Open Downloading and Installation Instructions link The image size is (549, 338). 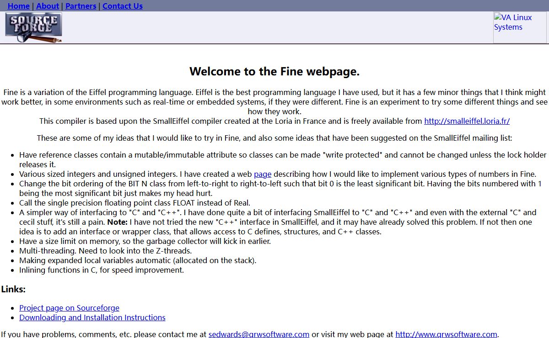(x=92, y=317)
